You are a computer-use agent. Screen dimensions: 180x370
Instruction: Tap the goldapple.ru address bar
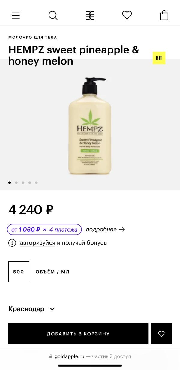[x=90, y=356]
